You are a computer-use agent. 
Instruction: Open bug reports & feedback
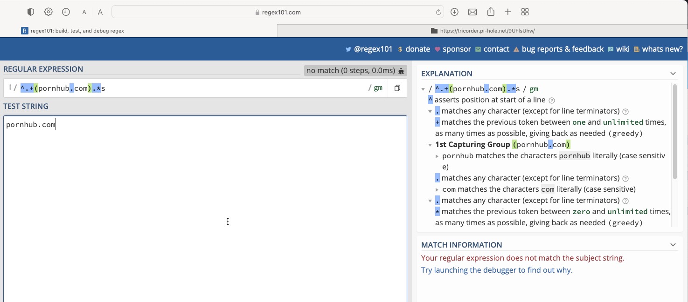click(558, 49)
